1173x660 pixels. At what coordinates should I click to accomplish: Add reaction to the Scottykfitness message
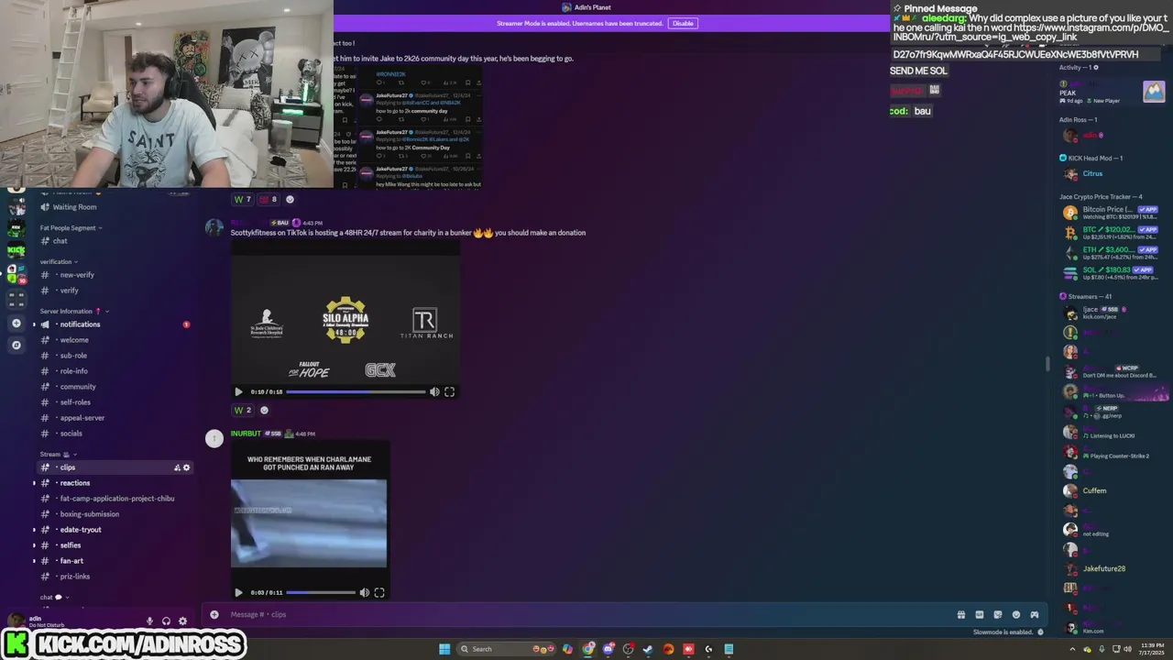264,410
